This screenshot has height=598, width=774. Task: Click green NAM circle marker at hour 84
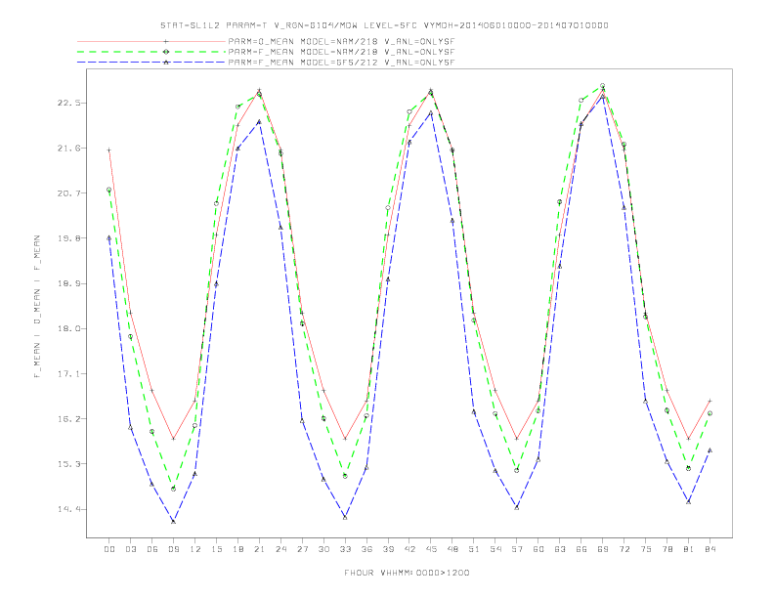[709, 413]
